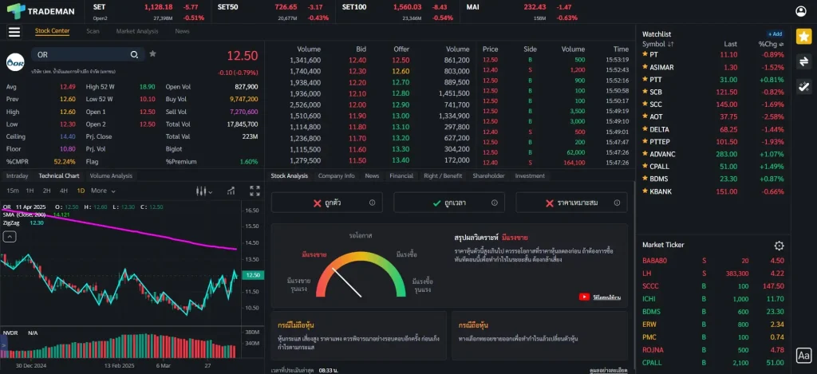Viewport: 817px width, 374px height.
Task: Click the 12.60 offer price
Action: (x=401, y=71)
